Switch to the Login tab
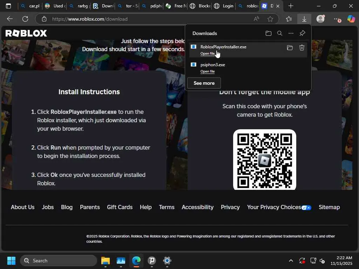 point(224,6)
